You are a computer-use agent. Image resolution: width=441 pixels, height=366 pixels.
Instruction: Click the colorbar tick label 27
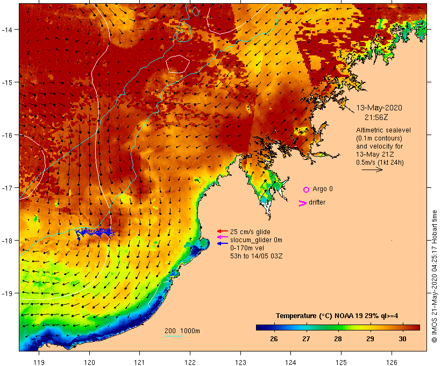[x=306, y=339]
